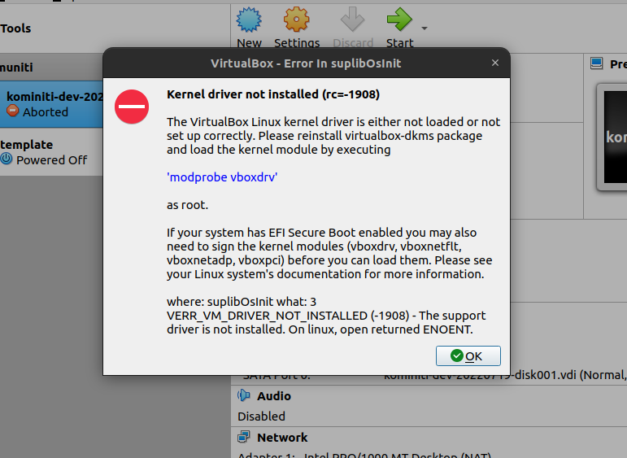Open Settings via the orange gear icon
627x458 pixels.
296,20
